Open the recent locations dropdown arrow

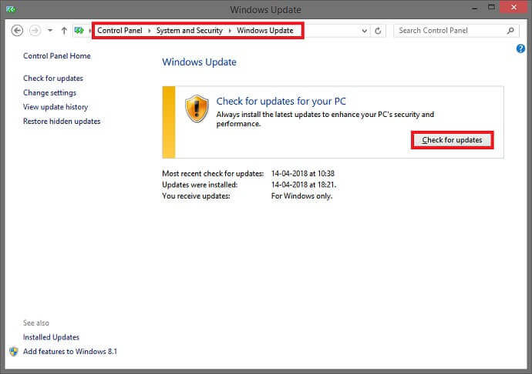(x=50, y=31)
